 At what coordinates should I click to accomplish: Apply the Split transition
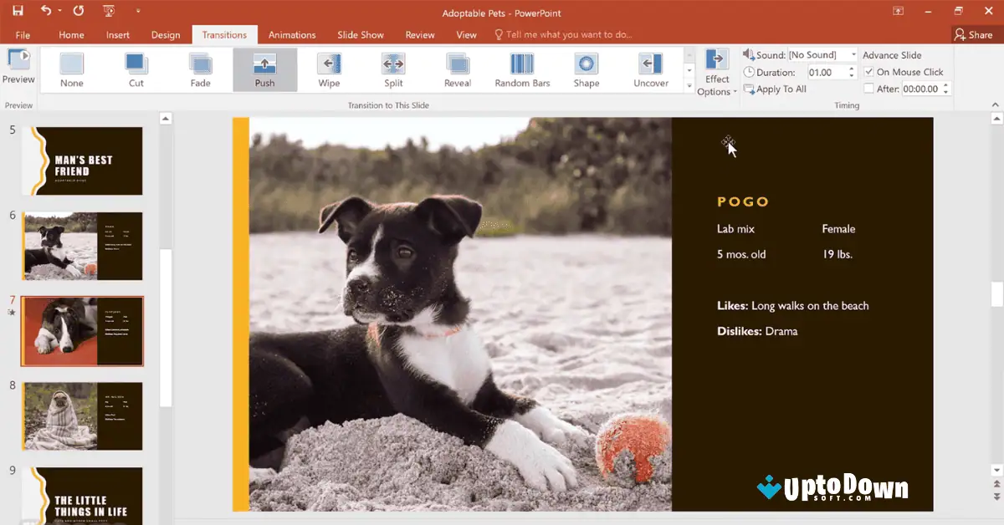tap(392, 70)
